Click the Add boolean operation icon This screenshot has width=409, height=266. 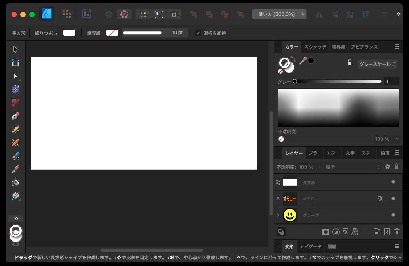pyautogui.click(x=193, y=14)
